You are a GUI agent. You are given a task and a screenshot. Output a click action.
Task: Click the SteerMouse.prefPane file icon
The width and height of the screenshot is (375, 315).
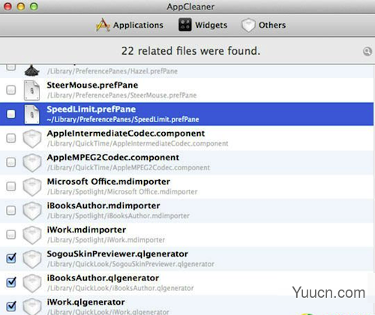[31, 90]
